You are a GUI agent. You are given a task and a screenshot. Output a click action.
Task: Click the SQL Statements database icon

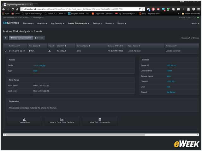click(100, 120)
